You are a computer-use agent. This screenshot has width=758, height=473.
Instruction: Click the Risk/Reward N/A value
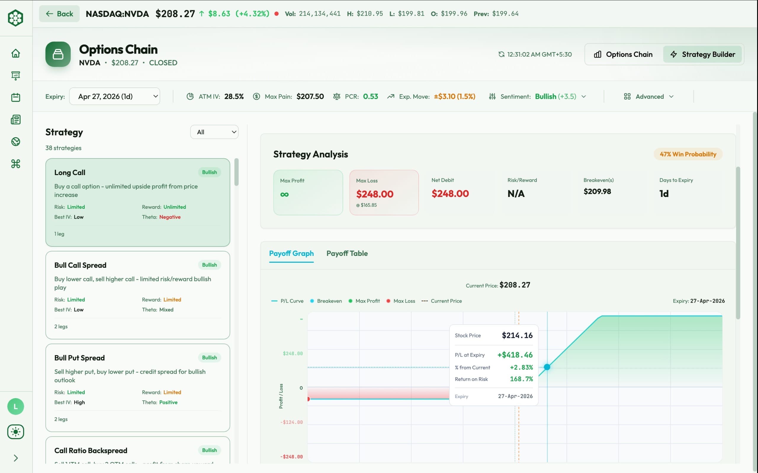point(516,194)
